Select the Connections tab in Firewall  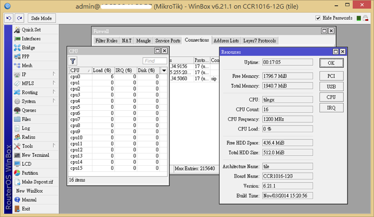(x=197, y=40)
